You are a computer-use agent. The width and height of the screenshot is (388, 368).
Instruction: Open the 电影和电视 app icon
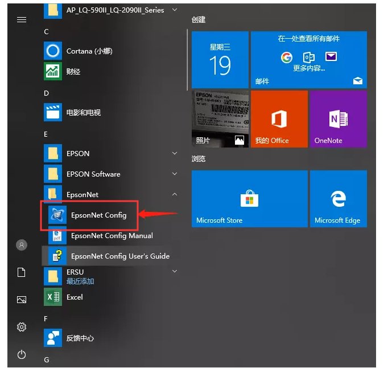tap(53, 112)
